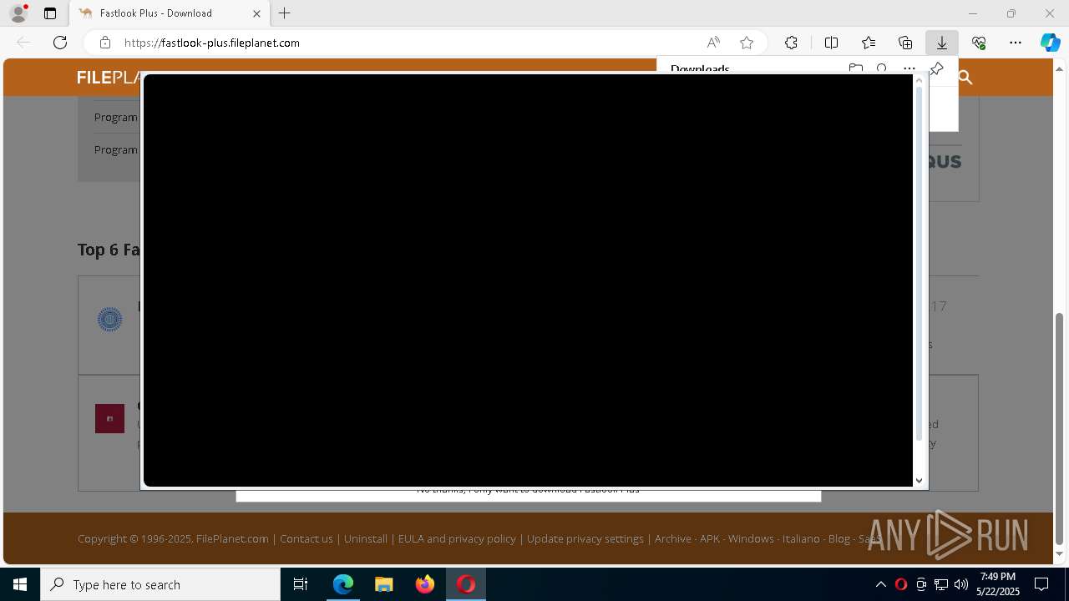Screen dimensions: 1069x601
Task: Open the Windows footer link
Action: click(x=751, y=538)
